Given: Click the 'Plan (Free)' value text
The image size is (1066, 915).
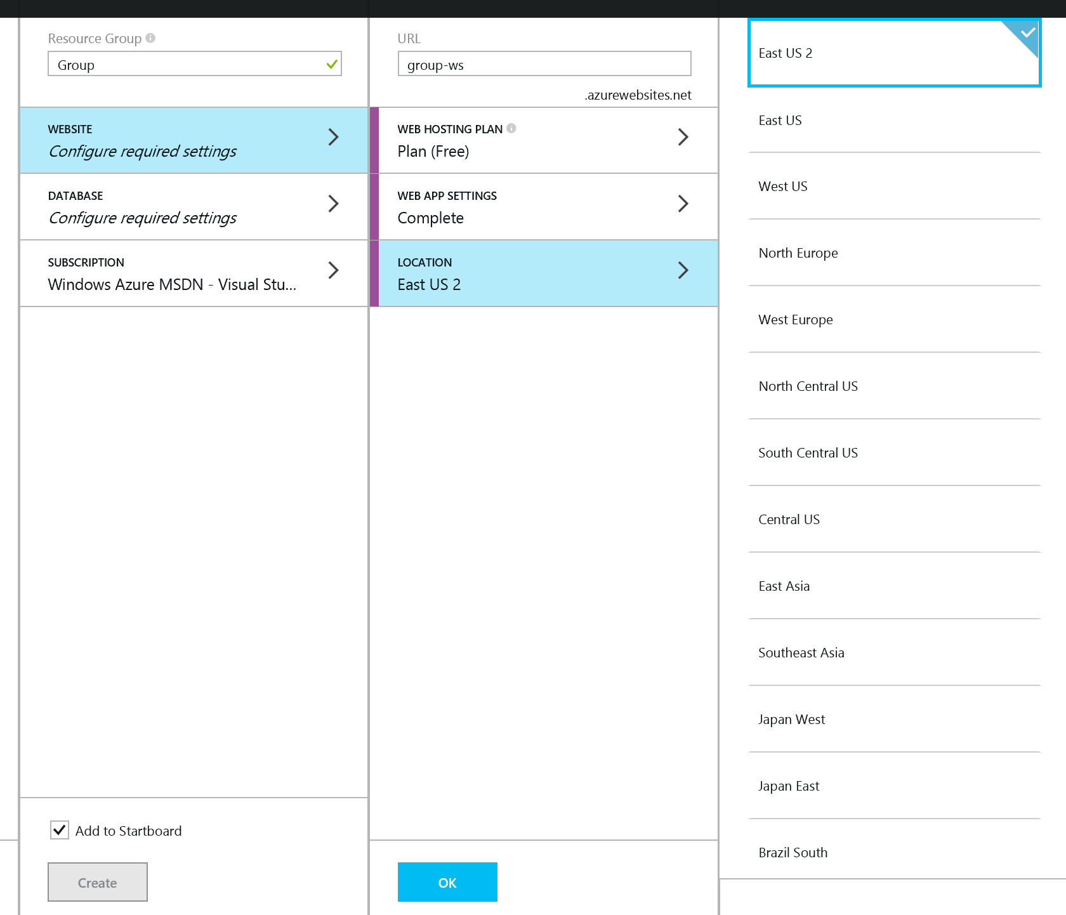Looking at the screenshot, I should [433, 152].
